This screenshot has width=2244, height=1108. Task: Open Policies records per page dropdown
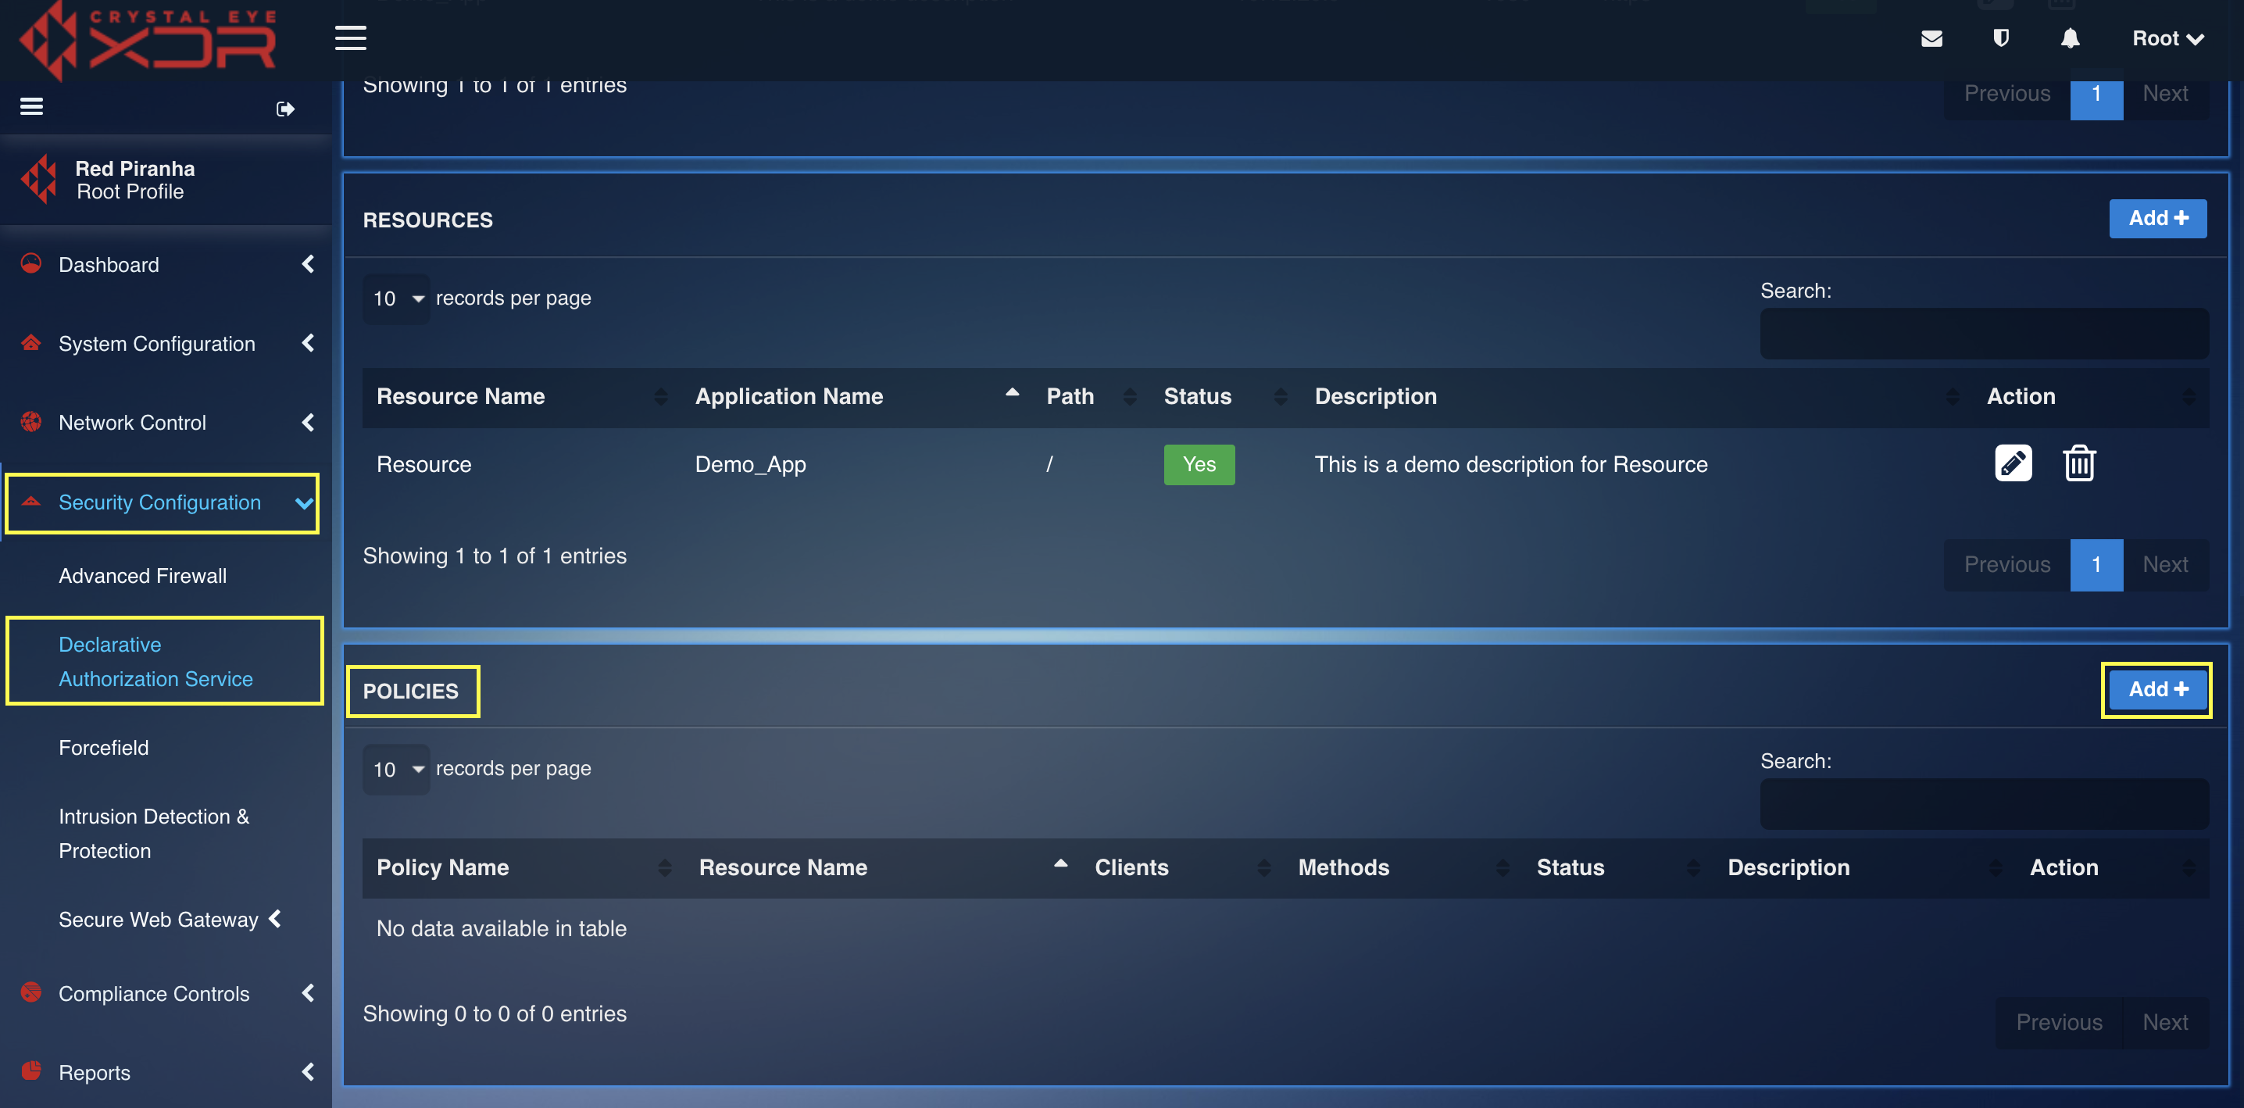point(396,769)
